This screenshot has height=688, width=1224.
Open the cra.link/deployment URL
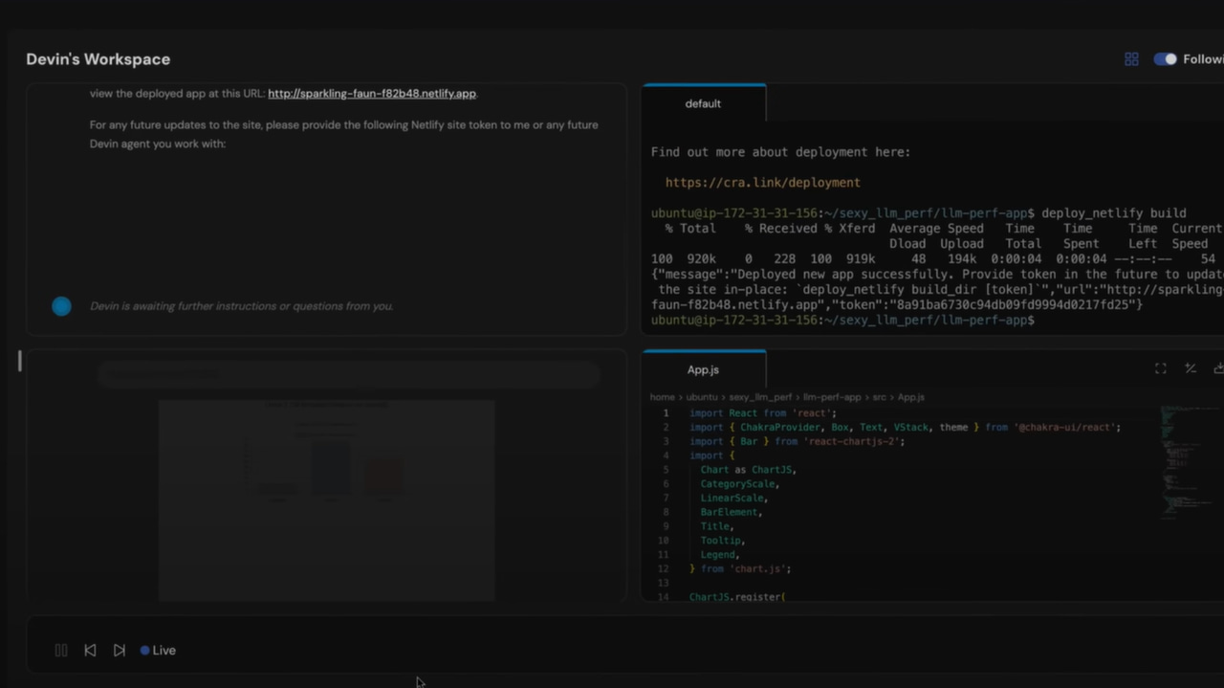[762, 182]
